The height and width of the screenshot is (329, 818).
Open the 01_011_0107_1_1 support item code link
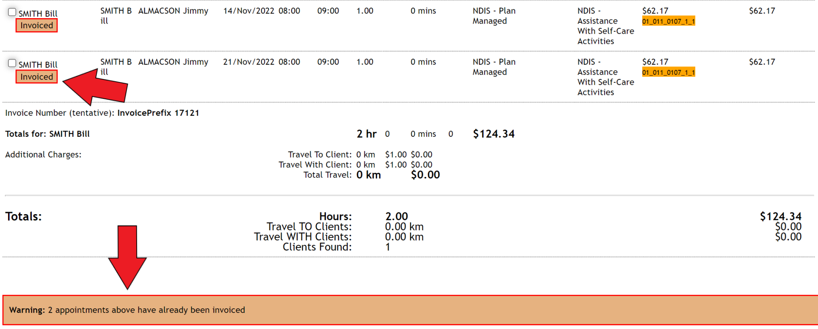click(668, 21)
